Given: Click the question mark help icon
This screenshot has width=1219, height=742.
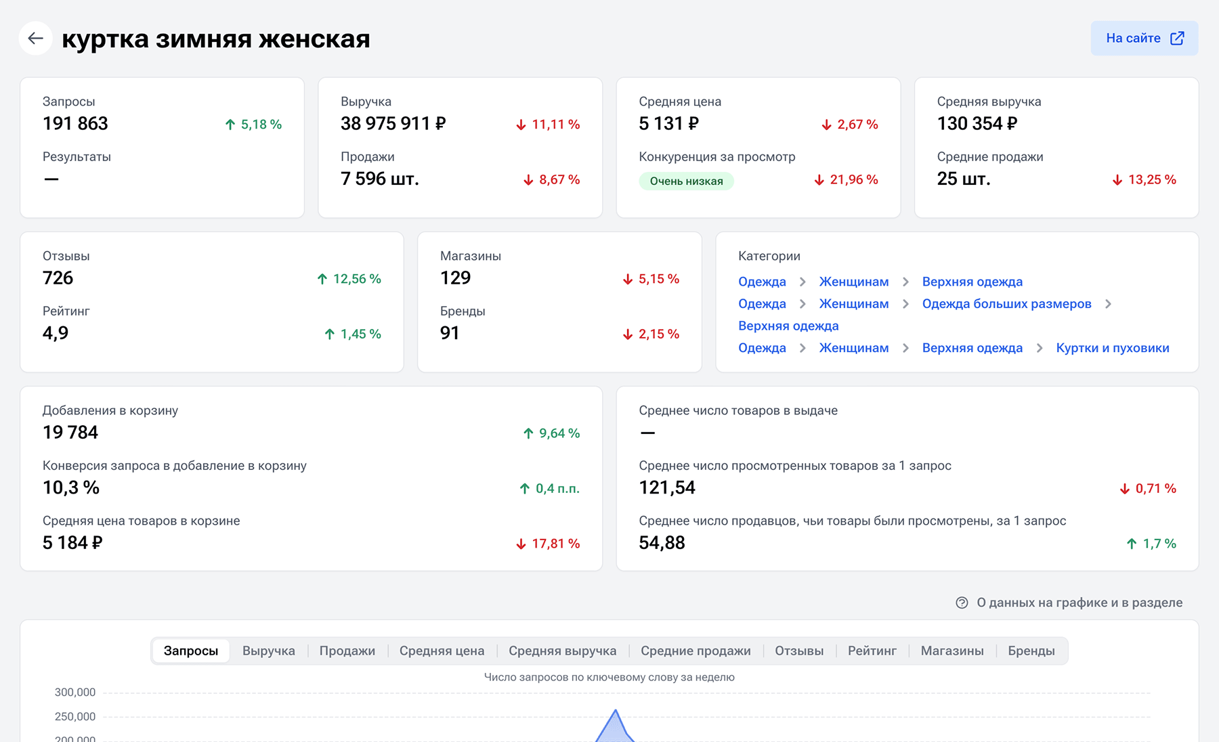Looking at the screenshot, I should point(962,603).
